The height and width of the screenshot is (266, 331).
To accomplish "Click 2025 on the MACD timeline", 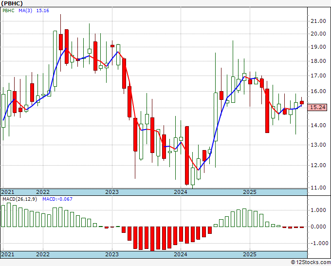I will pos(250,254).
